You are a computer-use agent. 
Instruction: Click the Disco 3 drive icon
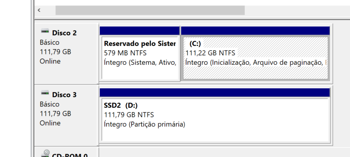[x=45, y=93]
